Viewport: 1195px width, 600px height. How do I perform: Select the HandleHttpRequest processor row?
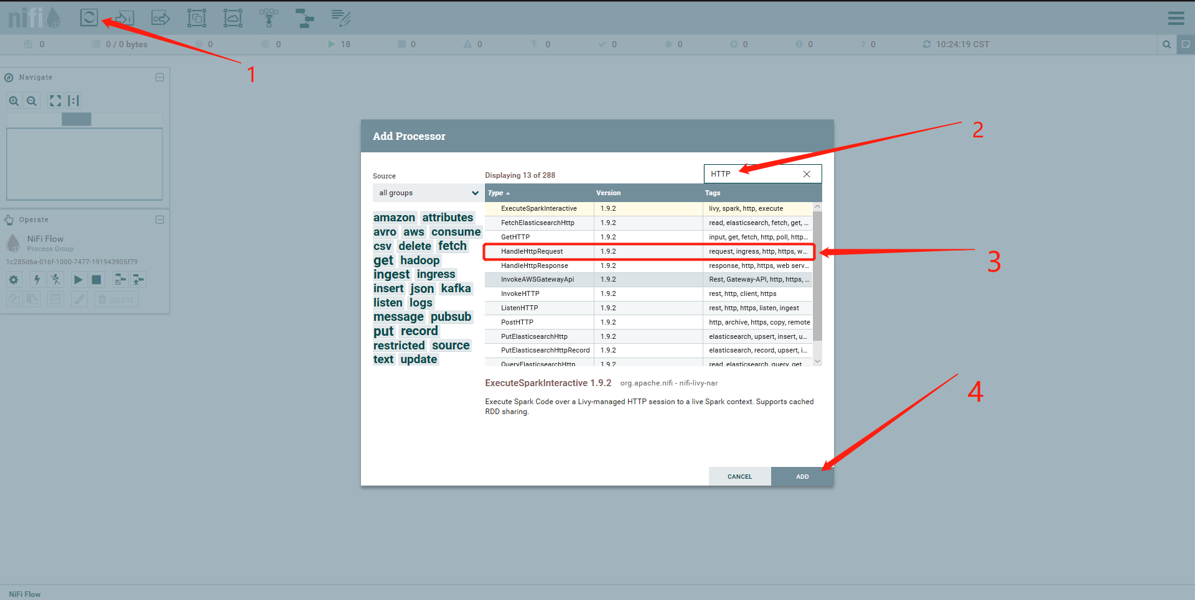click(649, 251)
